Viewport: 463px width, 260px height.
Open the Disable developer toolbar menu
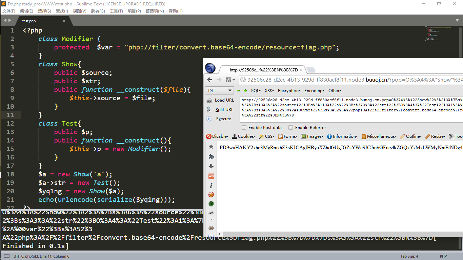(x=218, y=136)
